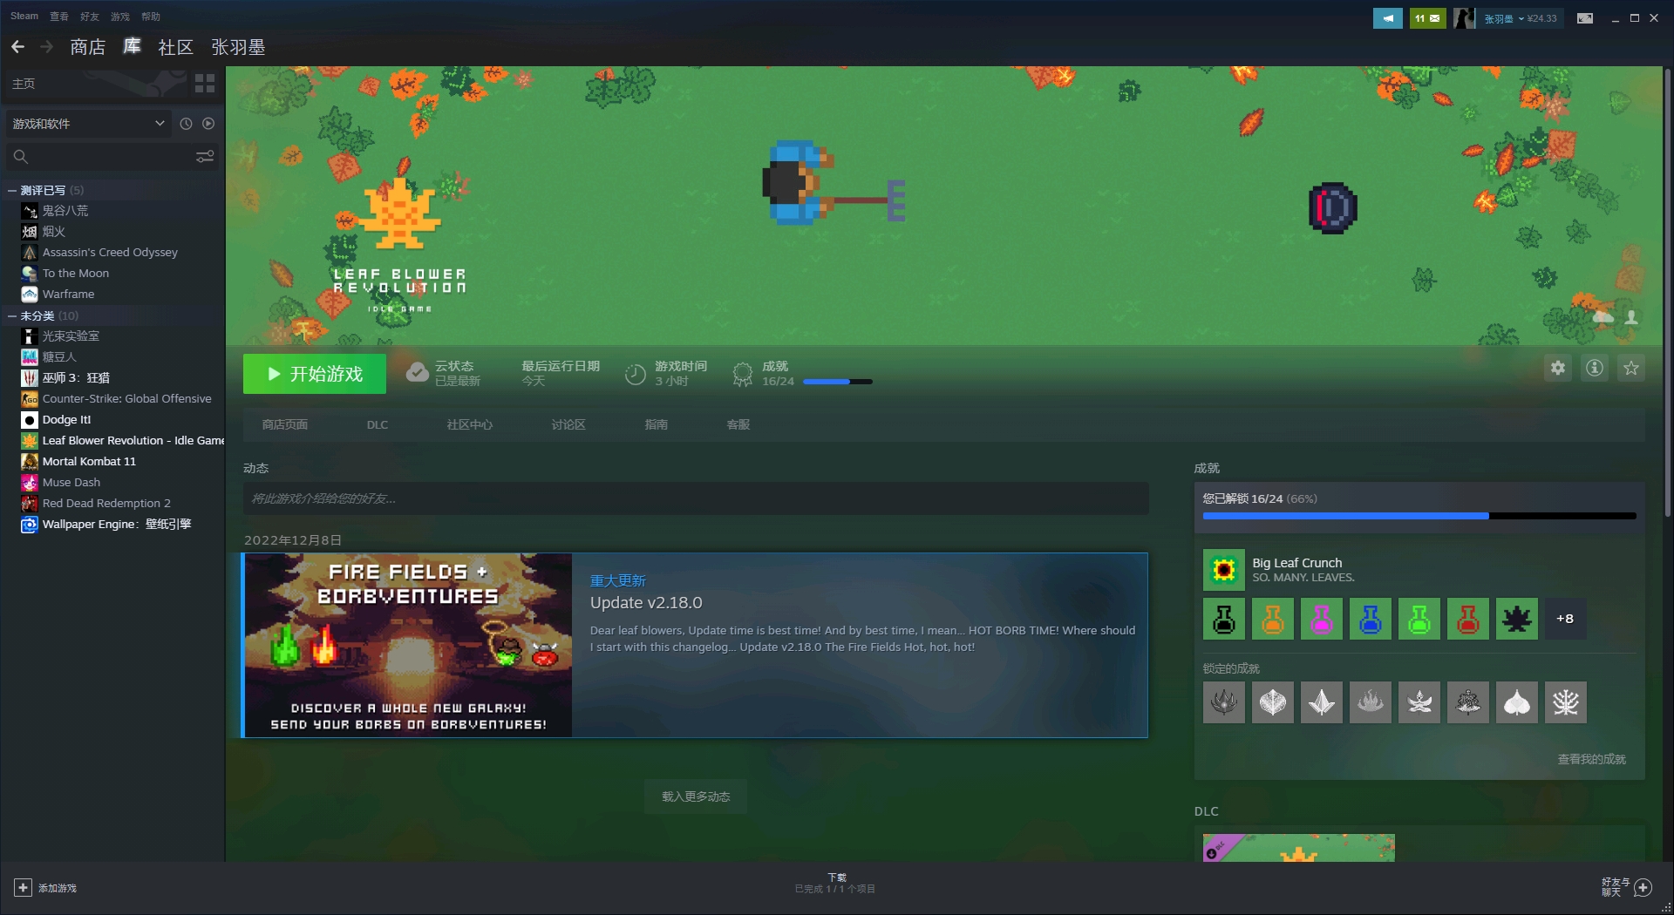
Task: Click the DLC preview thumbnail
Action: (x=1299, y=848)
